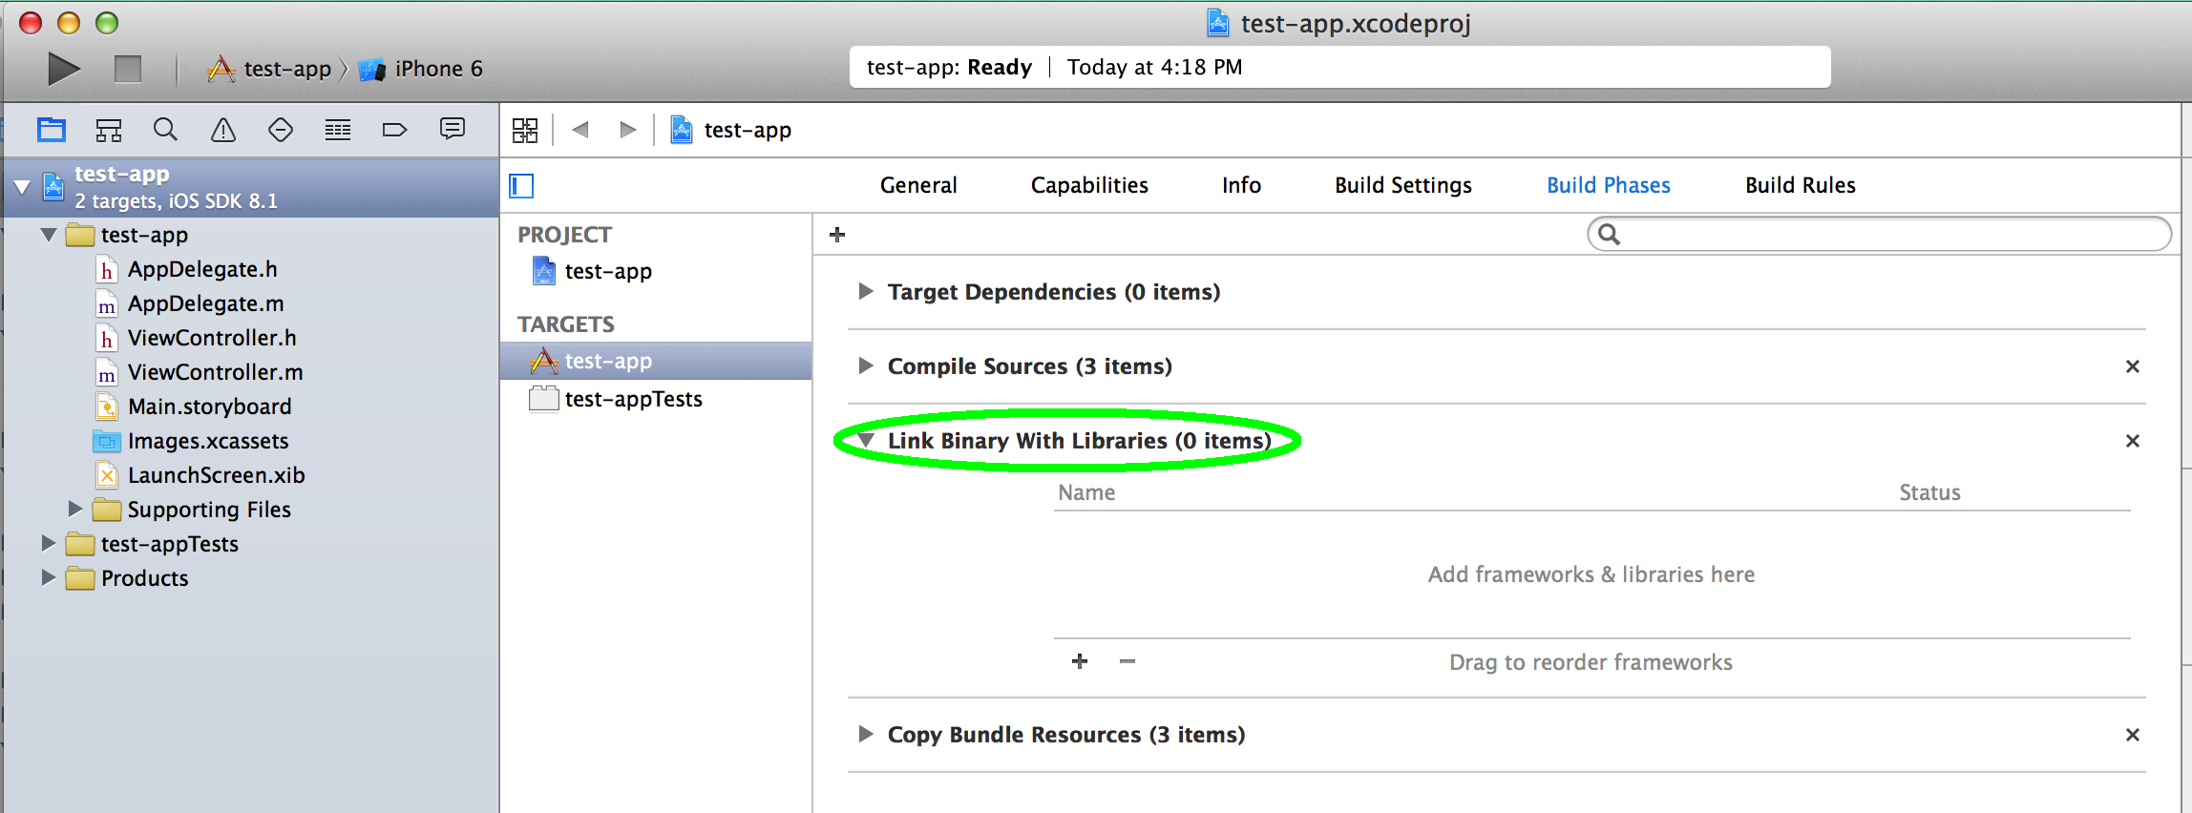Viewport: 2192px width, 813px height.
Task: Collapse Link Binary With Libraries section
Action: coord(866,440)
